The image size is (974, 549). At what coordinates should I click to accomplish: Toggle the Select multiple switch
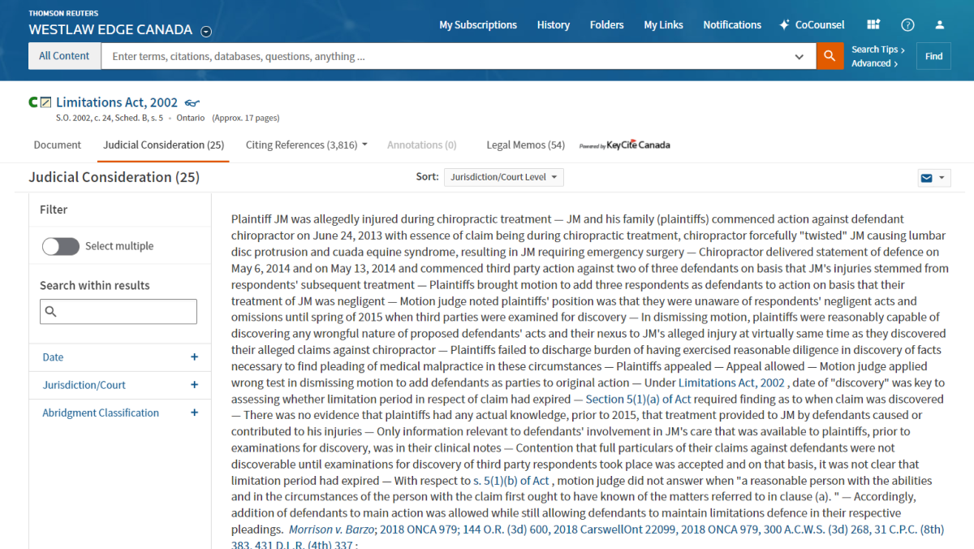click(61, 246)
